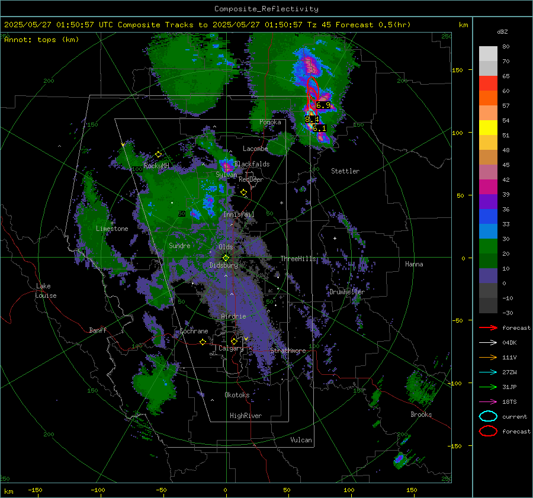
Task: Pick the slate-purple swatch between 10 and 0
Action: coord(488,275)
